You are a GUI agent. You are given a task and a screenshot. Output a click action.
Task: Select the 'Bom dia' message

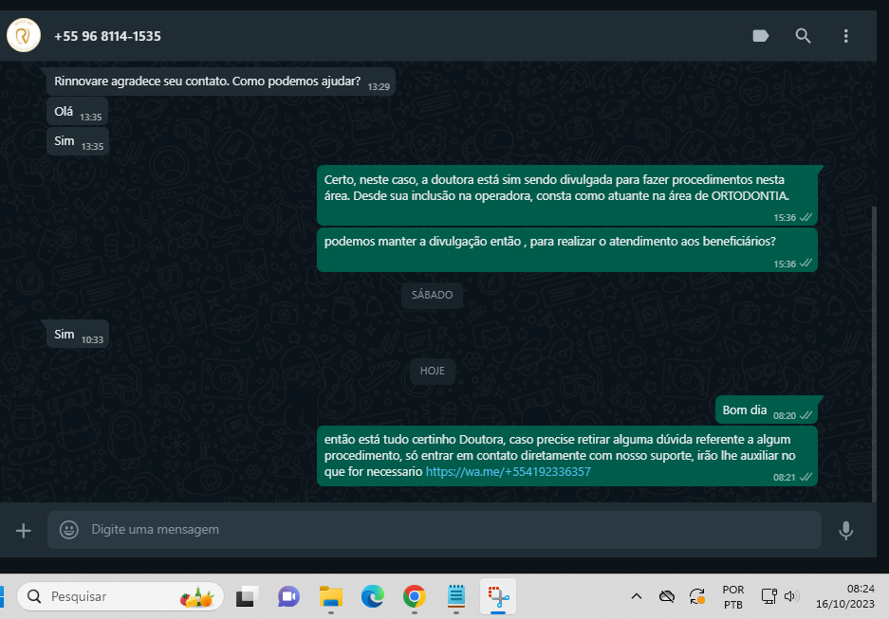[x=768, y=410]
